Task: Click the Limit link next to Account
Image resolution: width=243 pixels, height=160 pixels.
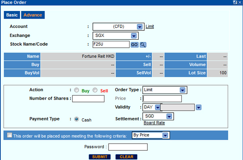Action: pos(150,26)
